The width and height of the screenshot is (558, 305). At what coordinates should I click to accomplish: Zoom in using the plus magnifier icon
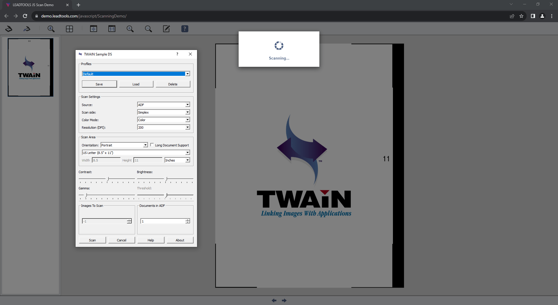click(130, 29)
